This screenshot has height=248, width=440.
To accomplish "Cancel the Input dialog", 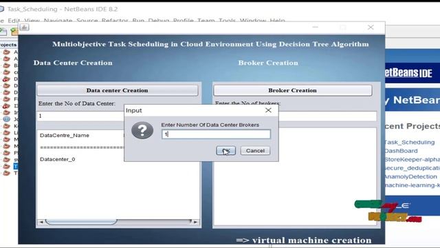I will tap(255, 150).
